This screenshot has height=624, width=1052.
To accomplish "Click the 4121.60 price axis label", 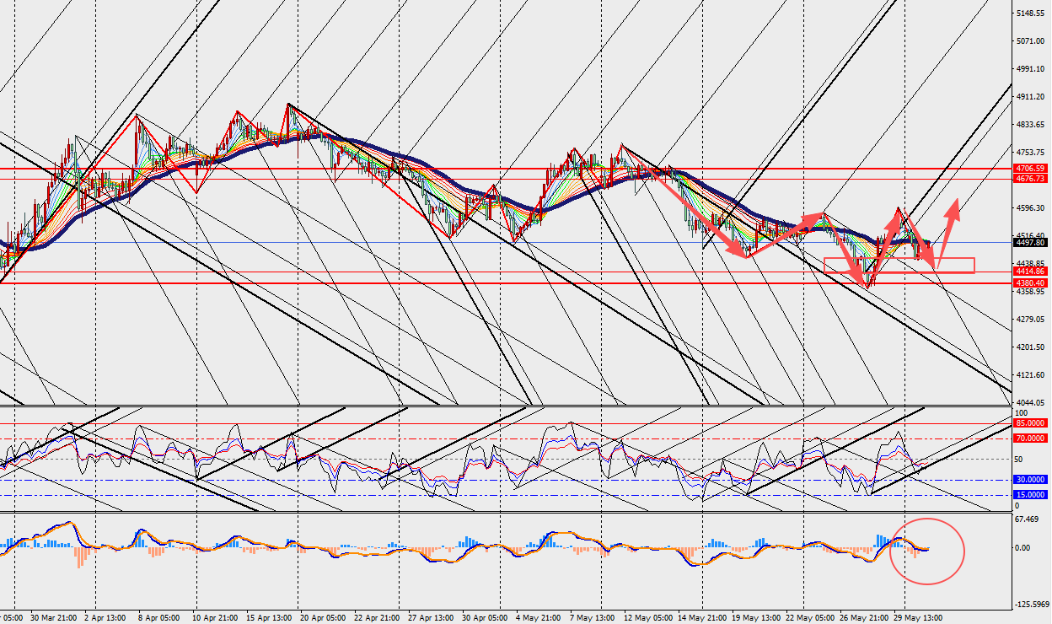I will [1032, 375].
